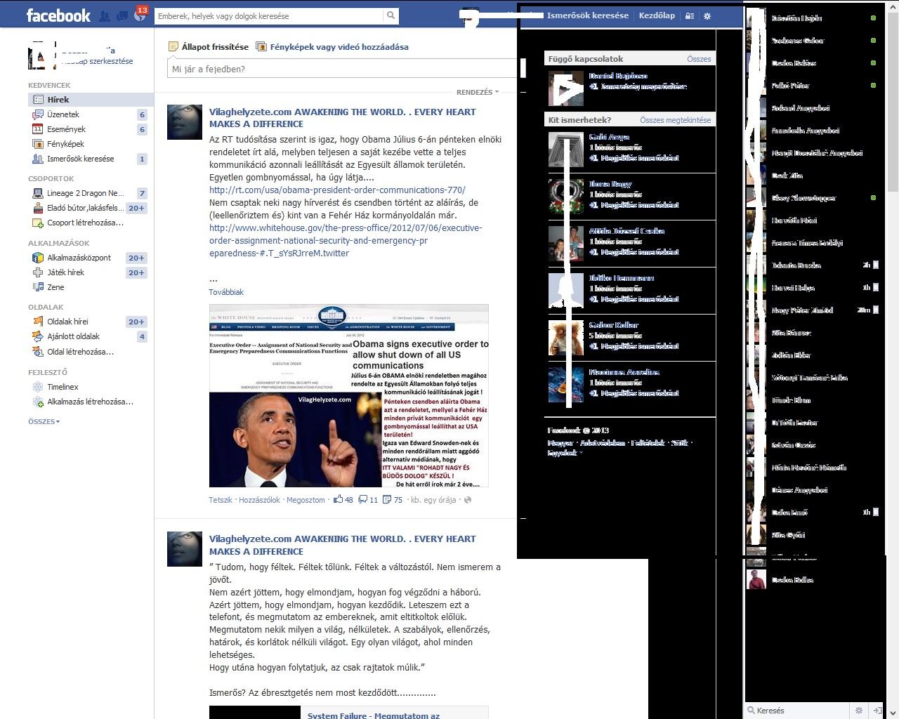Click like thumb icon with 48 count
This screenshot has width=899, height=719.
(338, 499)
